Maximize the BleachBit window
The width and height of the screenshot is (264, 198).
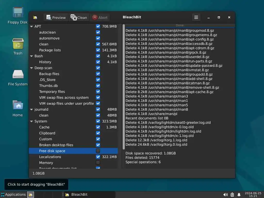point(219,17)
